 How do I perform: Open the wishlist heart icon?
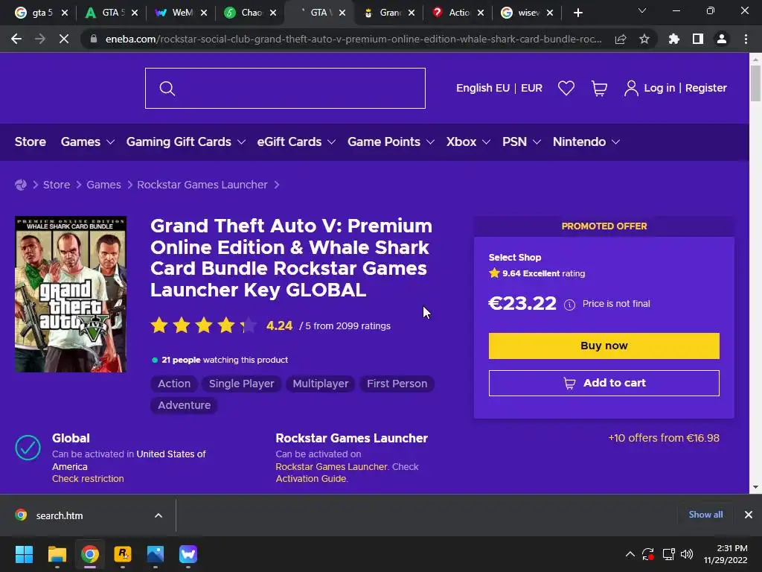[x=566, y=88]
